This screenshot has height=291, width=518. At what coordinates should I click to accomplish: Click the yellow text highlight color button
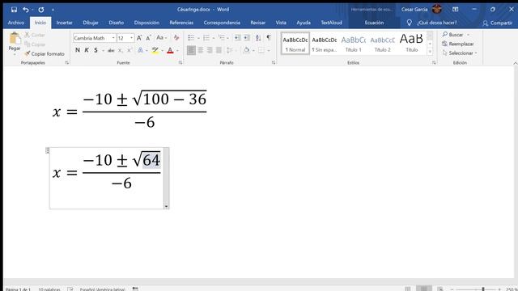coord(155,50)
